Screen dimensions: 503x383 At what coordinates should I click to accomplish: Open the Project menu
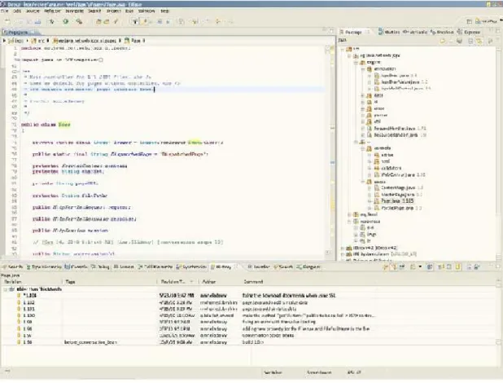[114, 11]
